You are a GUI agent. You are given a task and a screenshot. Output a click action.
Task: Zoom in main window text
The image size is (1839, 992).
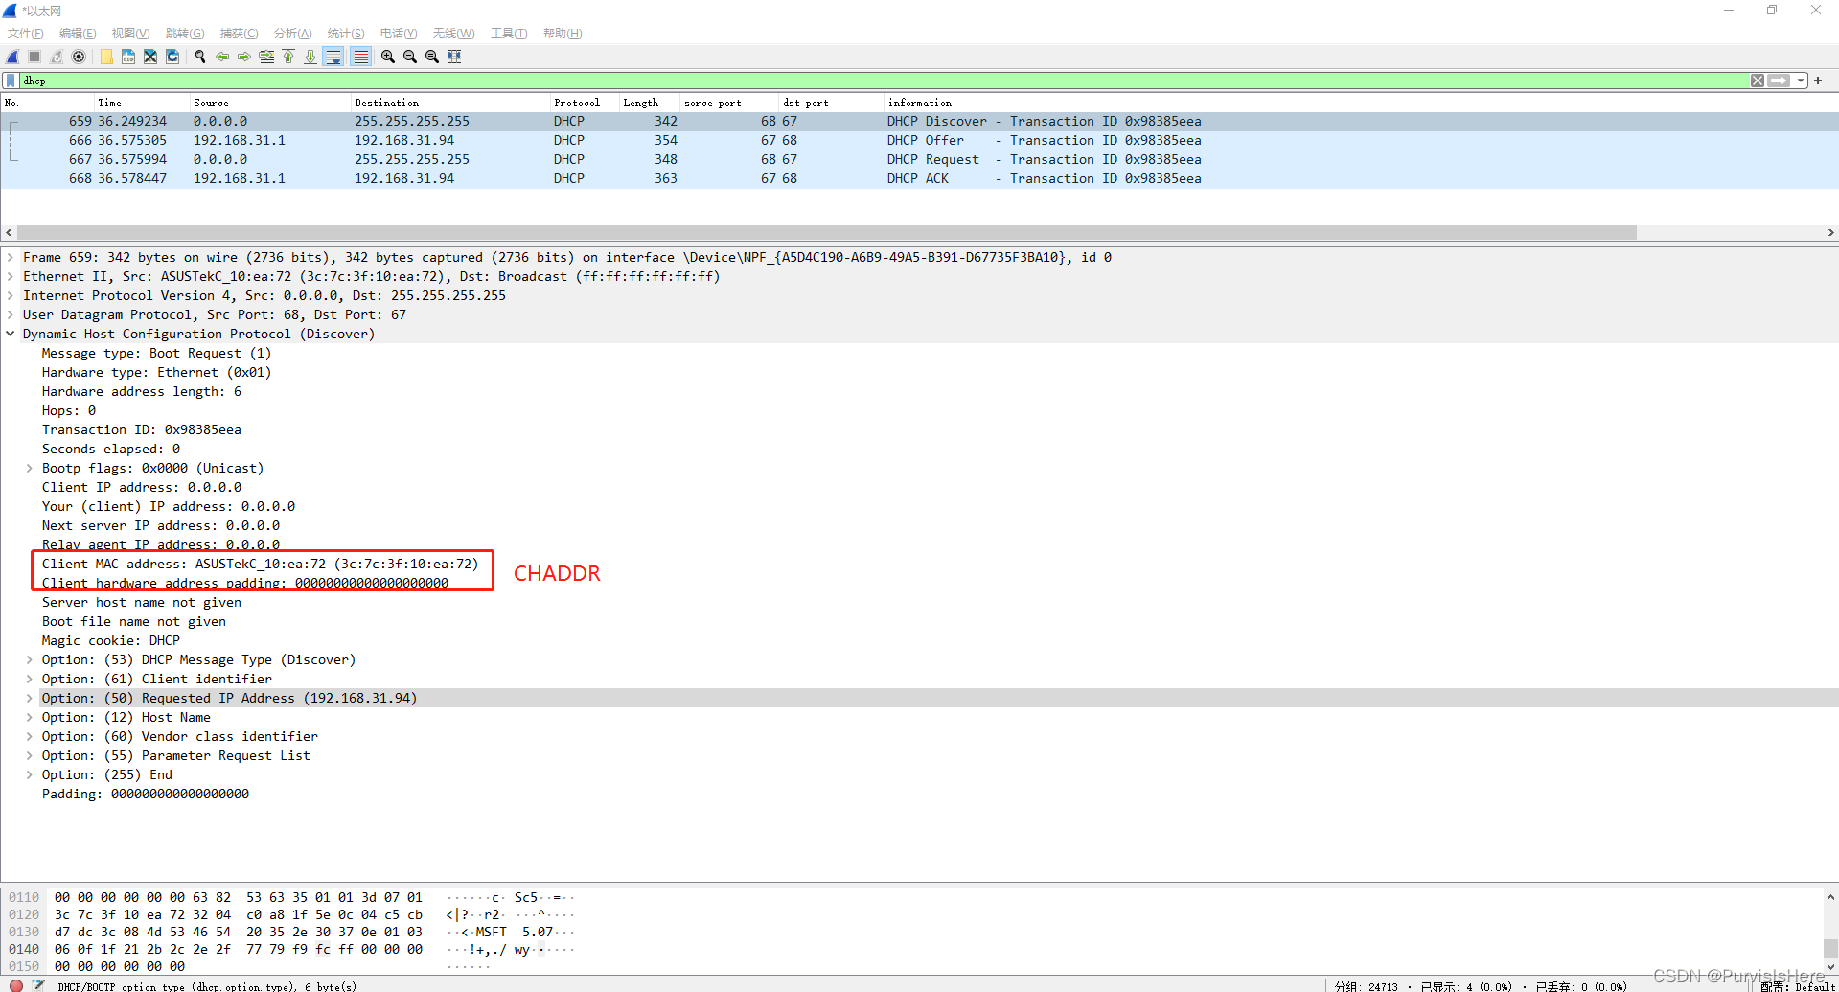388,58
